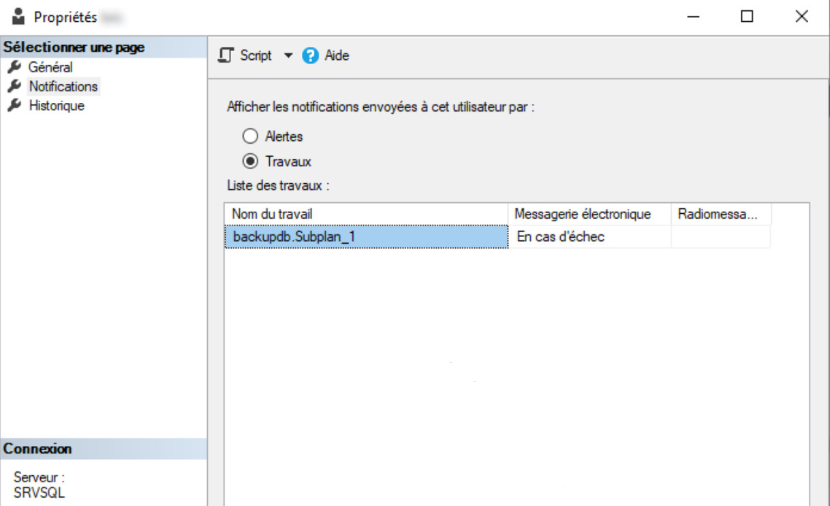The image size is (830, 506).
Task: Minimize the Propriétés dialog window
Action: tap(694, 16)
